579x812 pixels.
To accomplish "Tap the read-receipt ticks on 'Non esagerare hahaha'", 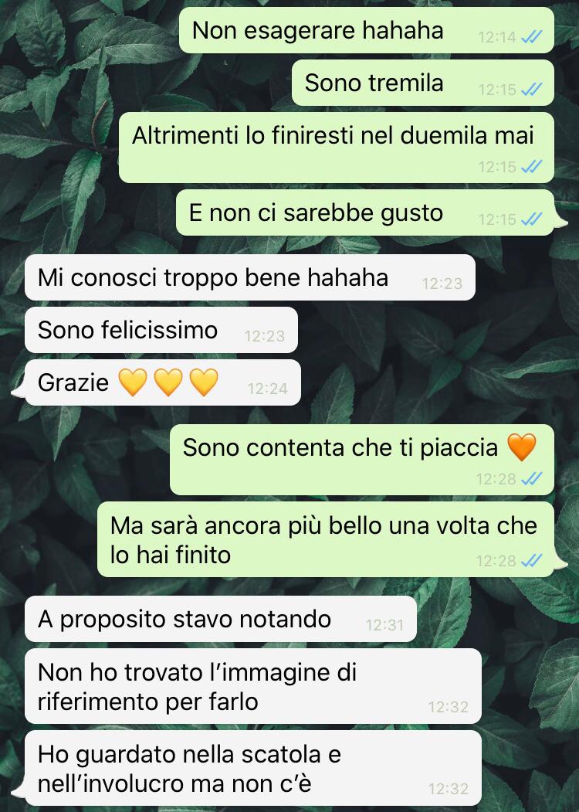I will tap(531, 37).
